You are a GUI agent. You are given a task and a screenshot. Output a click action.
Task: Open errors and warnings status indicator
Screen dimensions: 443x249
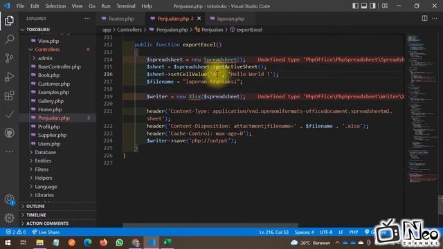pyautogui.click(x=16, y=232)
